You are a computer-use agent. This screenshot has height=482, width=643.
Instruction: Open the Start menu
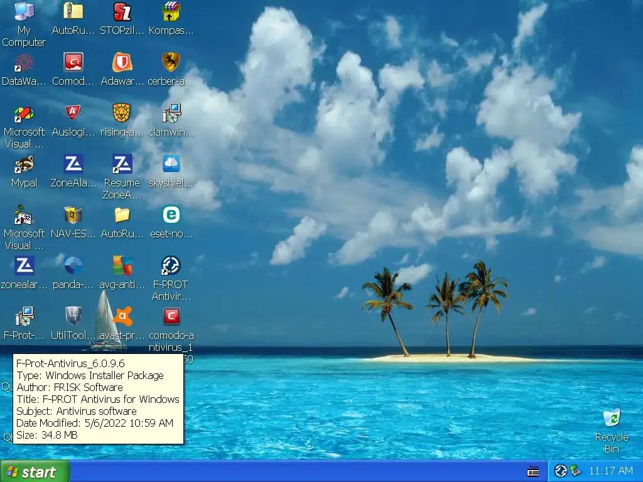35,472
